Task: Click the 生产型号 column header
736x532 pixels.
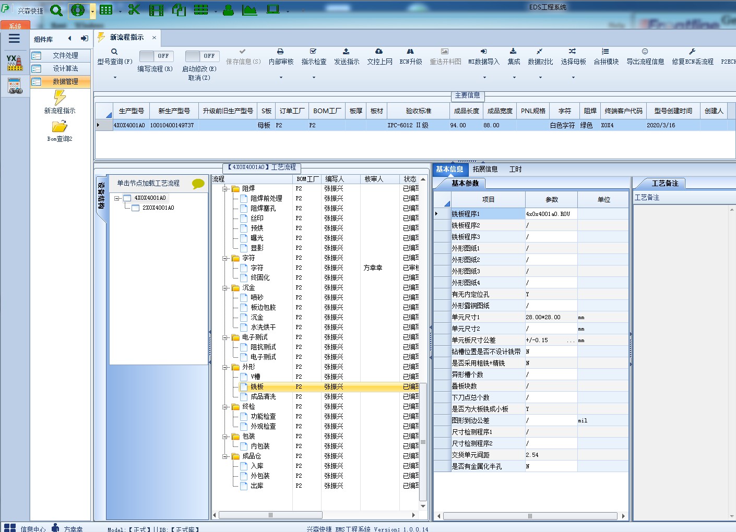Action: click(131, 111)
